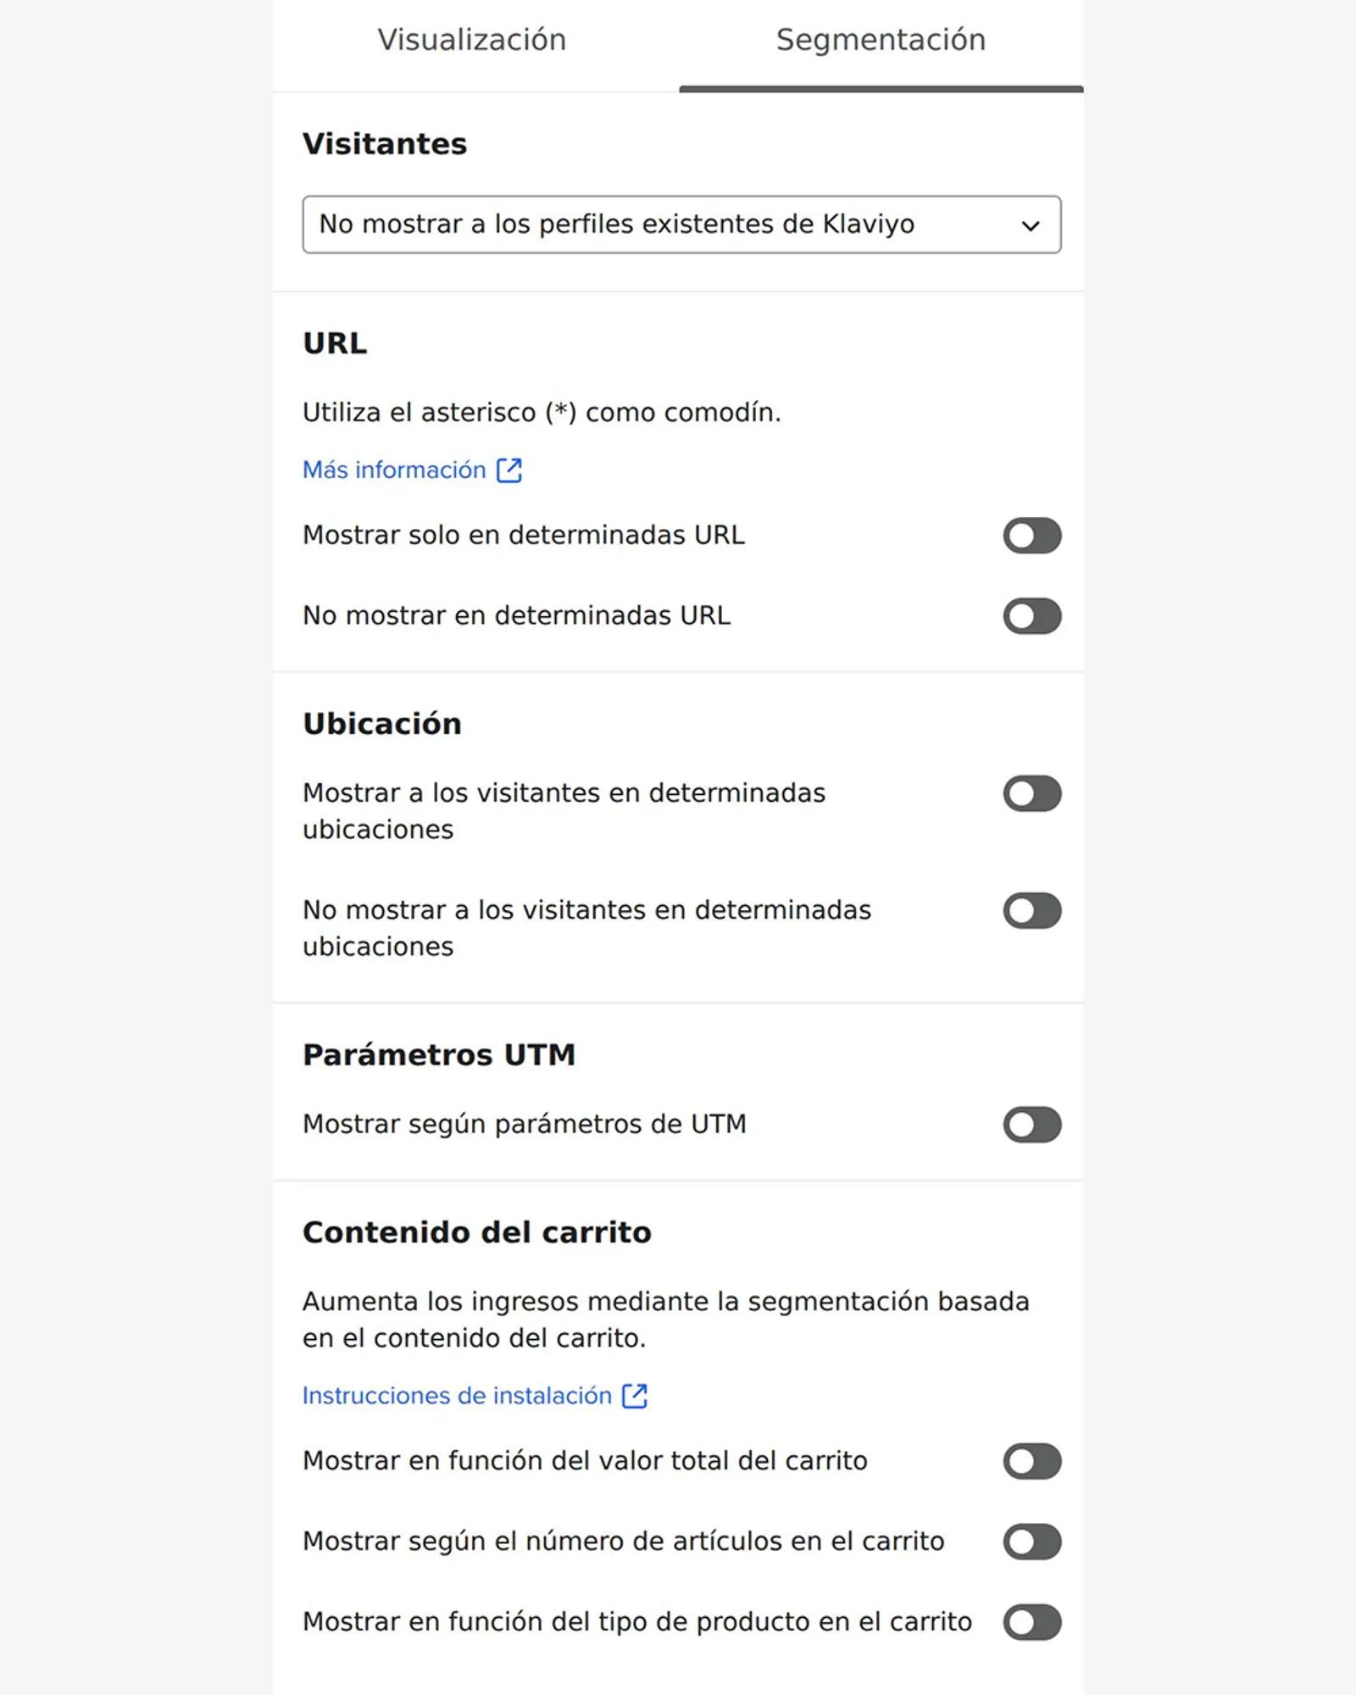Select the Segmentación tab
This screenshot has width=1356, height=1695.
(880, 38)
